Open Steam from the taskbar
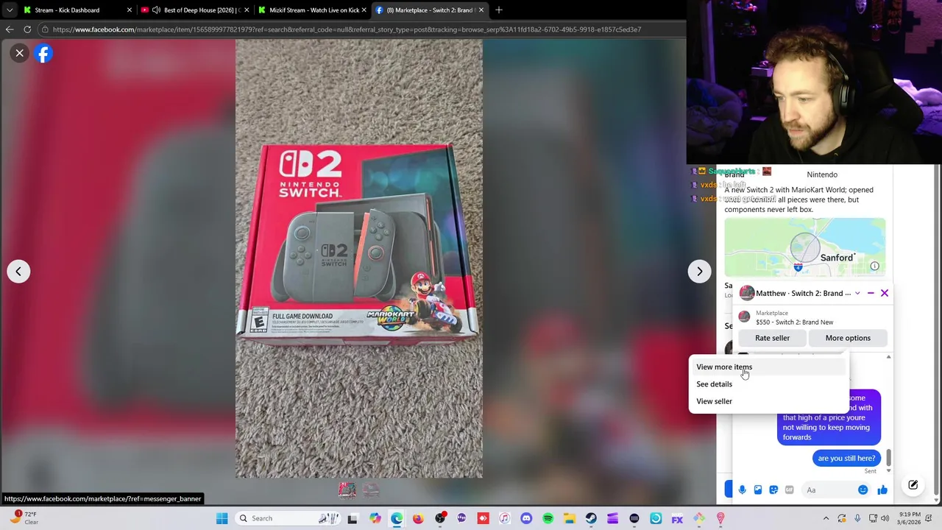The height and width of the screenshot is (530, 942). [591, 518]
